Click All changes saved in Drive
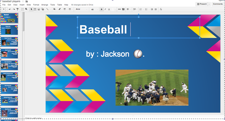 click(82, 5)
